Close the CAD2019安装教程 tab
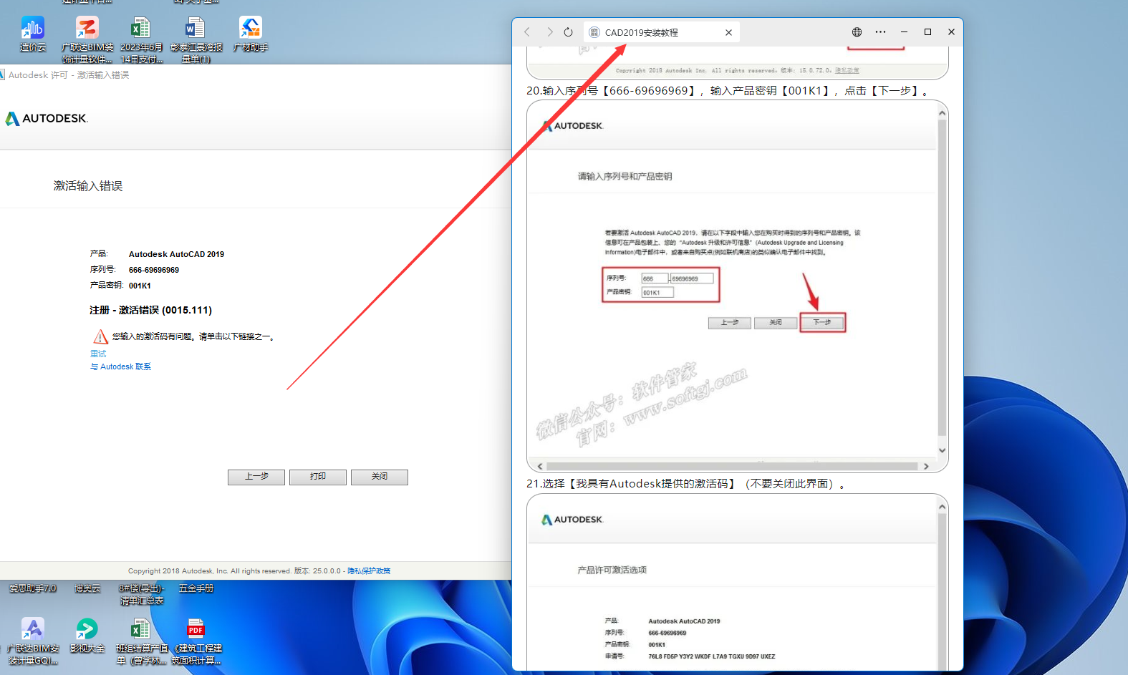The height and width of the screenshot is (675, 1128). coord(728,32)
